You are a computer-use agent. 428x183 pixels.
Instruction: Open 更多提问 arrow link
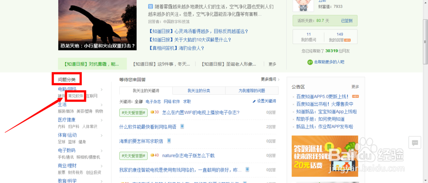[x=270, y=79]
